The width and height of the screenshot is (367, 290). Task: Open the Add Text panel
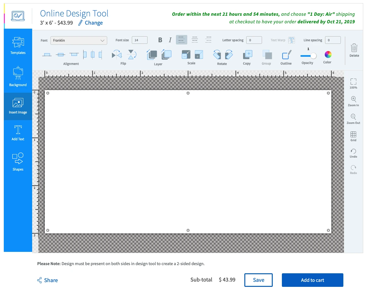18,133
